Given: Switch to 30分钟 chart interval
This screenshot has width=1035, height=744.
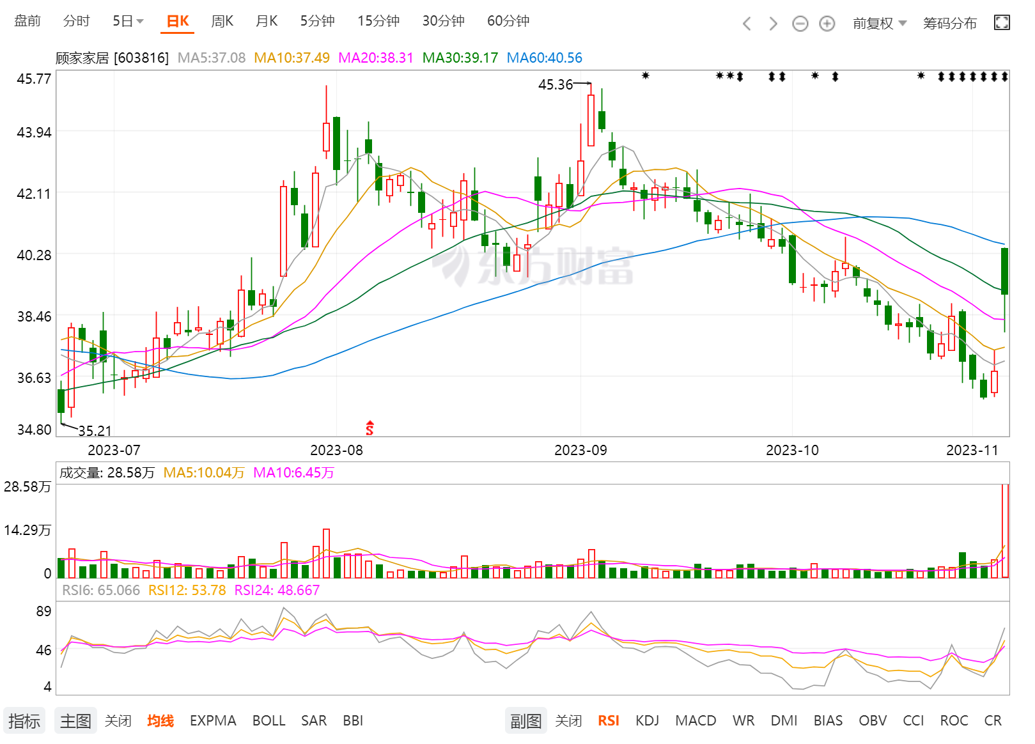Looking at the screenshot, I should (443, 21).
